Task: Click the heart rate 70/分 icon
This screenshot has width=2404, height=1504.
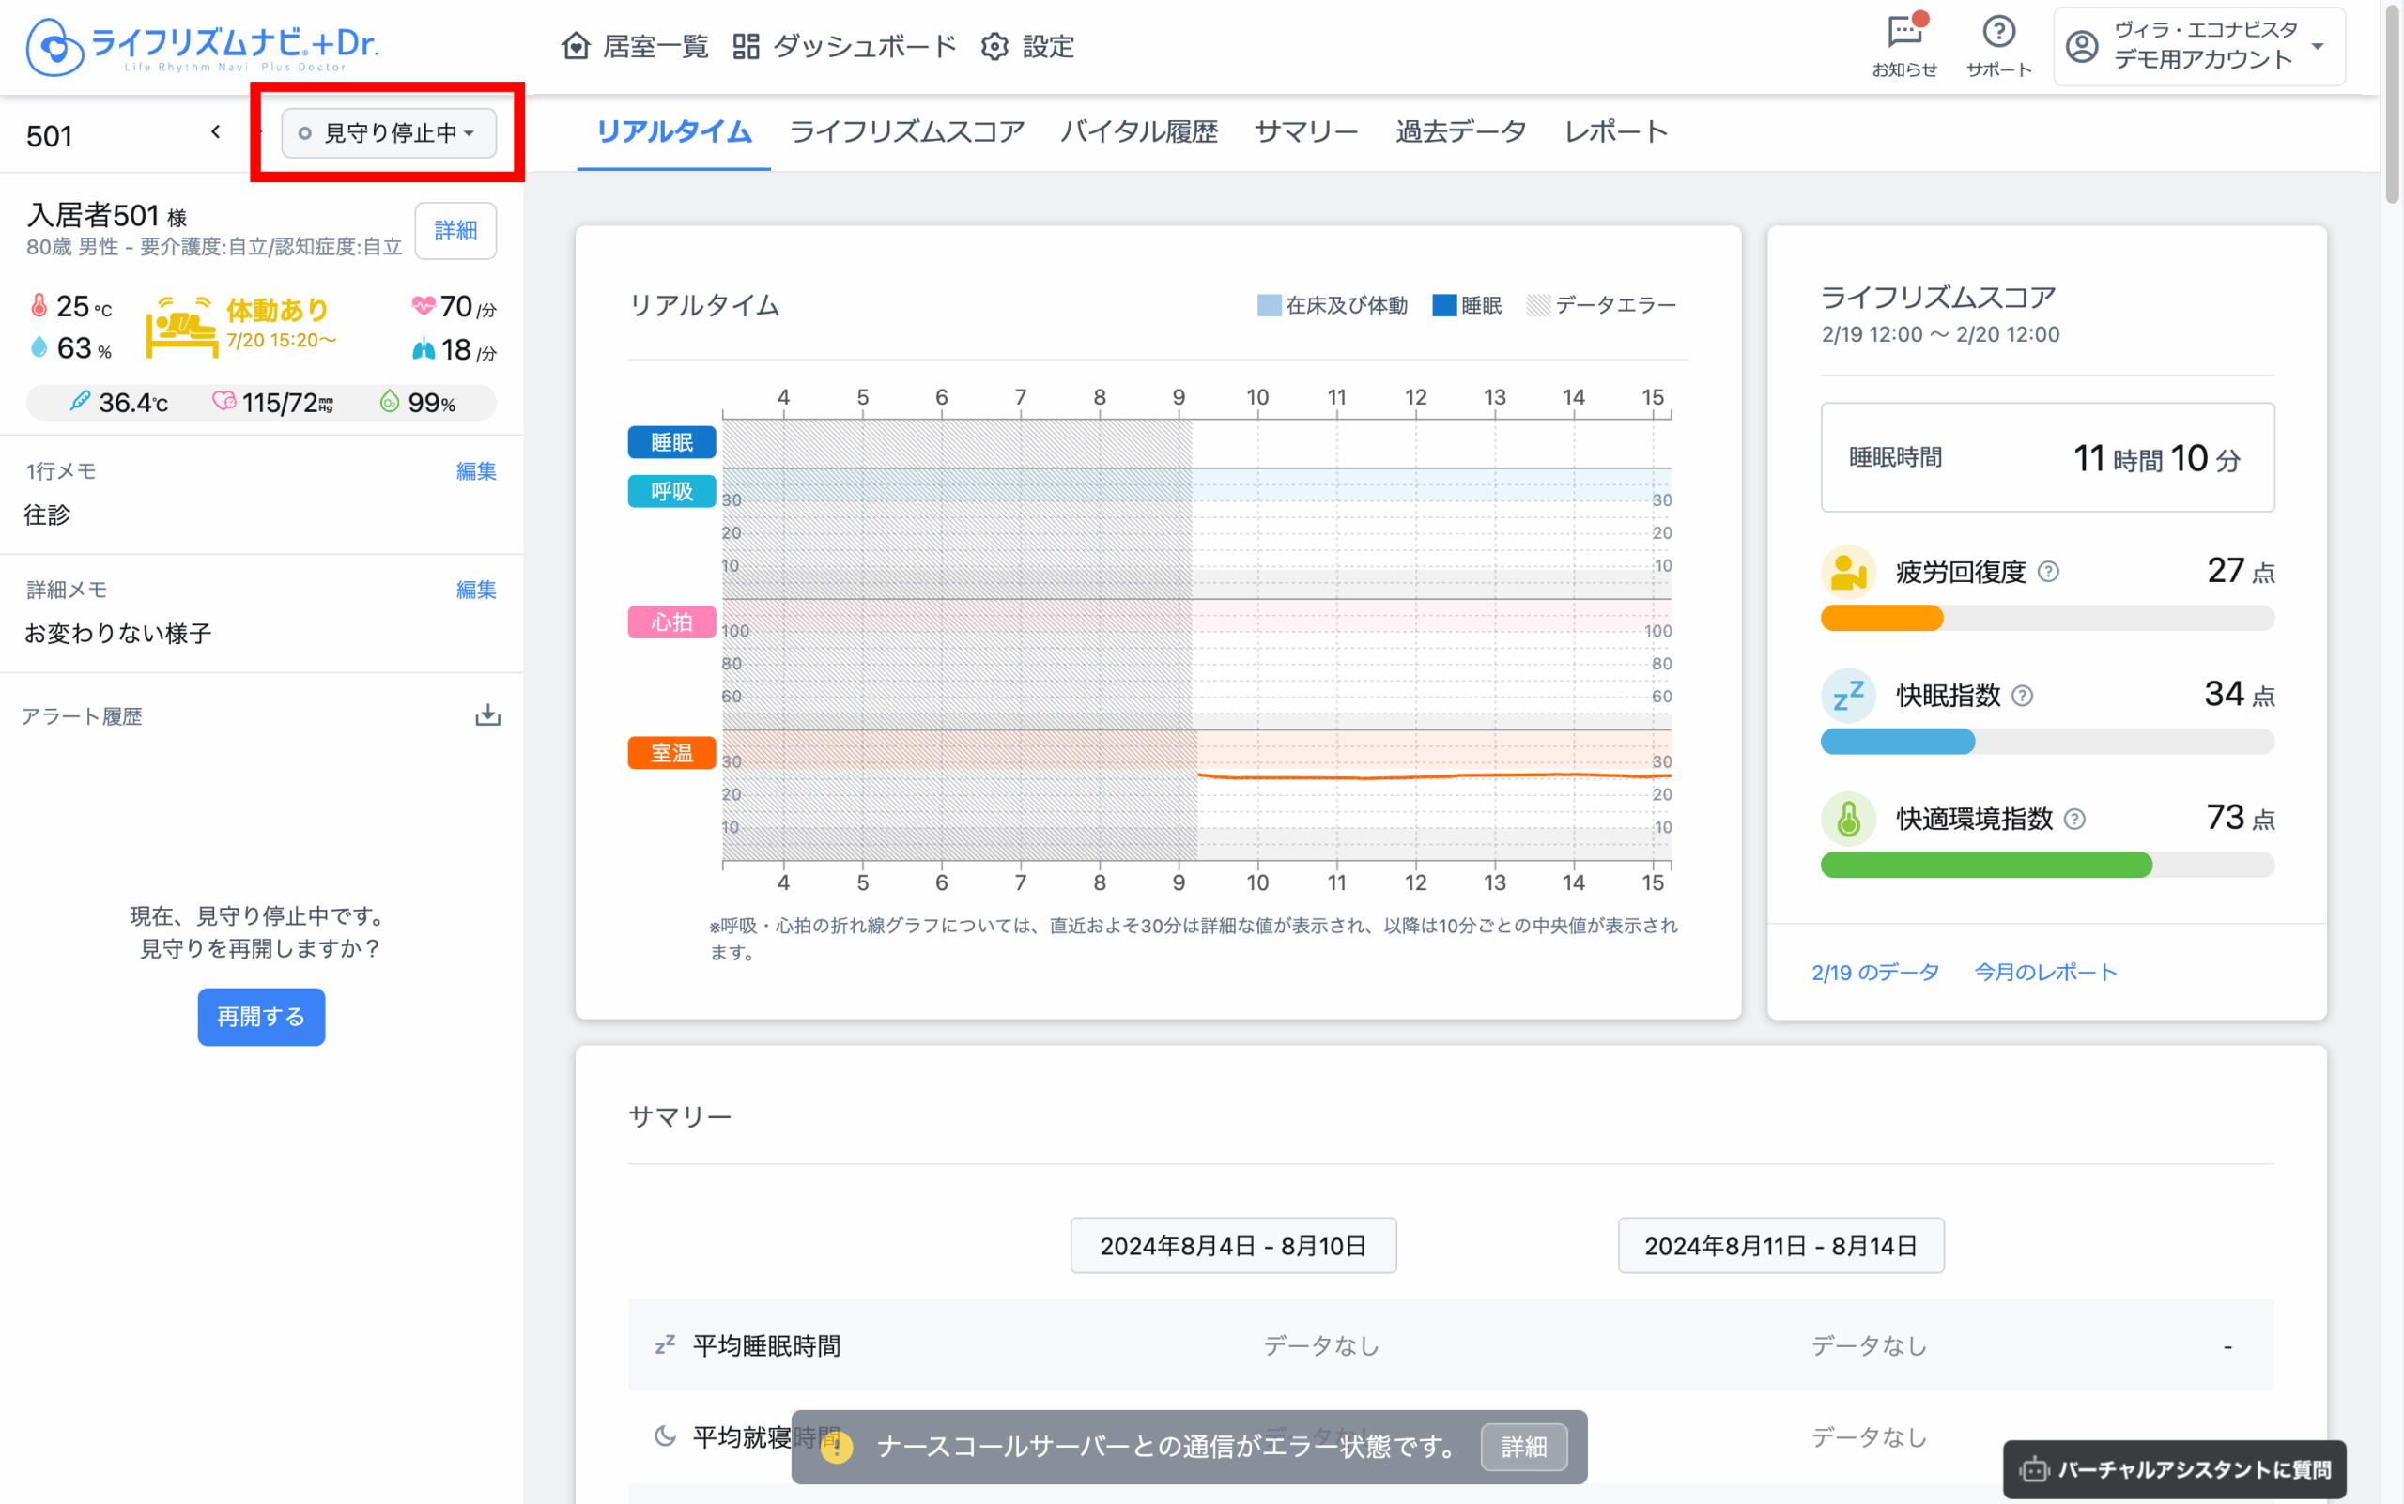Action: tap(423, 305)
